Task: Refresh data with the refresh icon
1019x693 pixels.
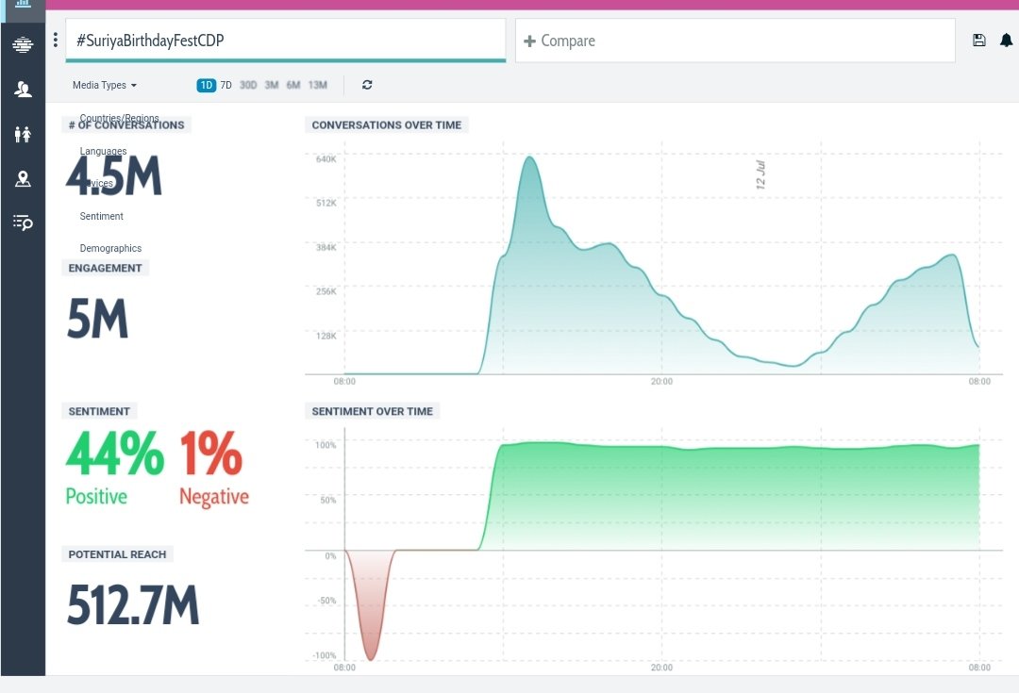Action: click(367, 84)
